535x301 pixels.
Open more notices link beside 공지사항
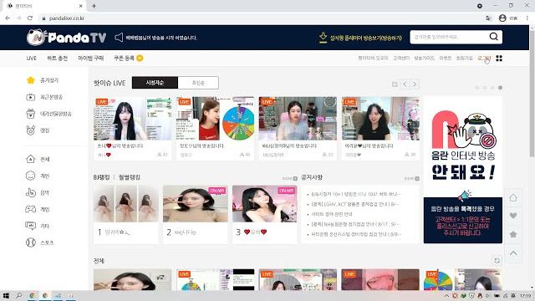click(x=411, y=178)
